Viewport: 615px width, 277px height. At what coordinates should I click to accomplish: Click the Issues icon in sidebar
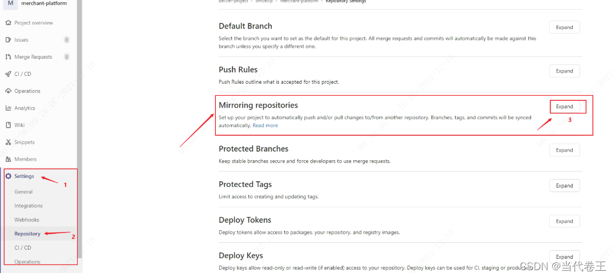(x=8, y=40)
